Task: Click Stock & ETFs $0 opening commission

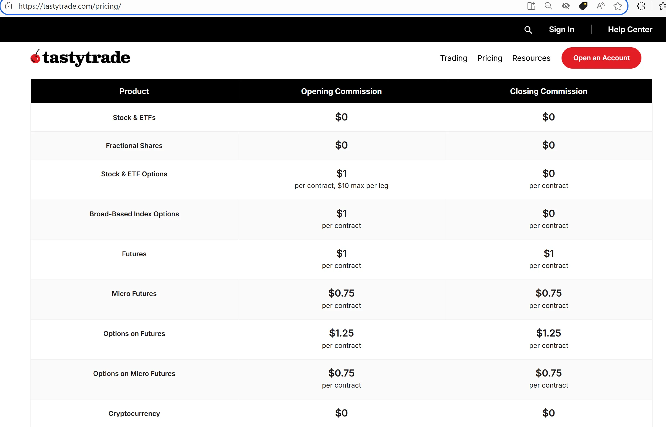Action: 341,117
